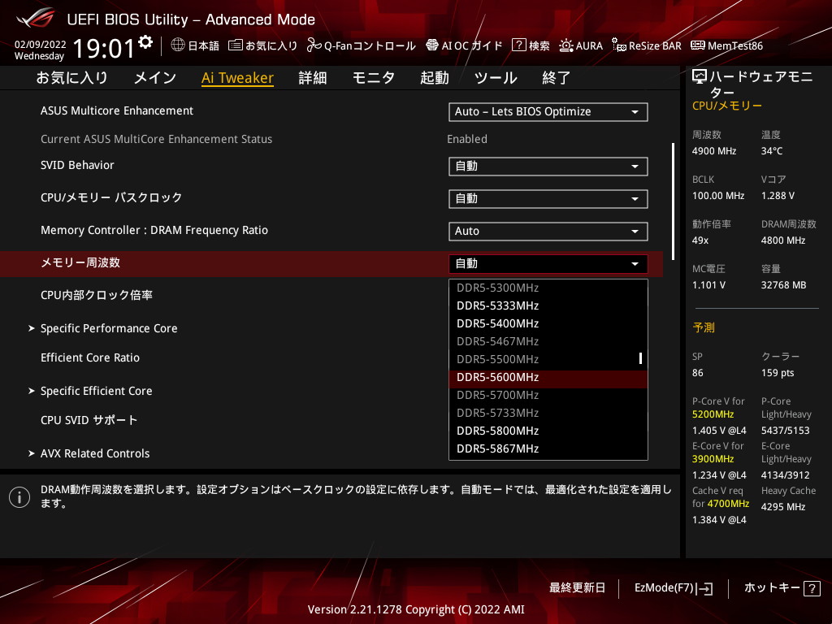Image resolution: width=832 pixels, height=624 pixels.
Task: Select CPU内部クロック倍率 setting
Action: click(97, 295)
